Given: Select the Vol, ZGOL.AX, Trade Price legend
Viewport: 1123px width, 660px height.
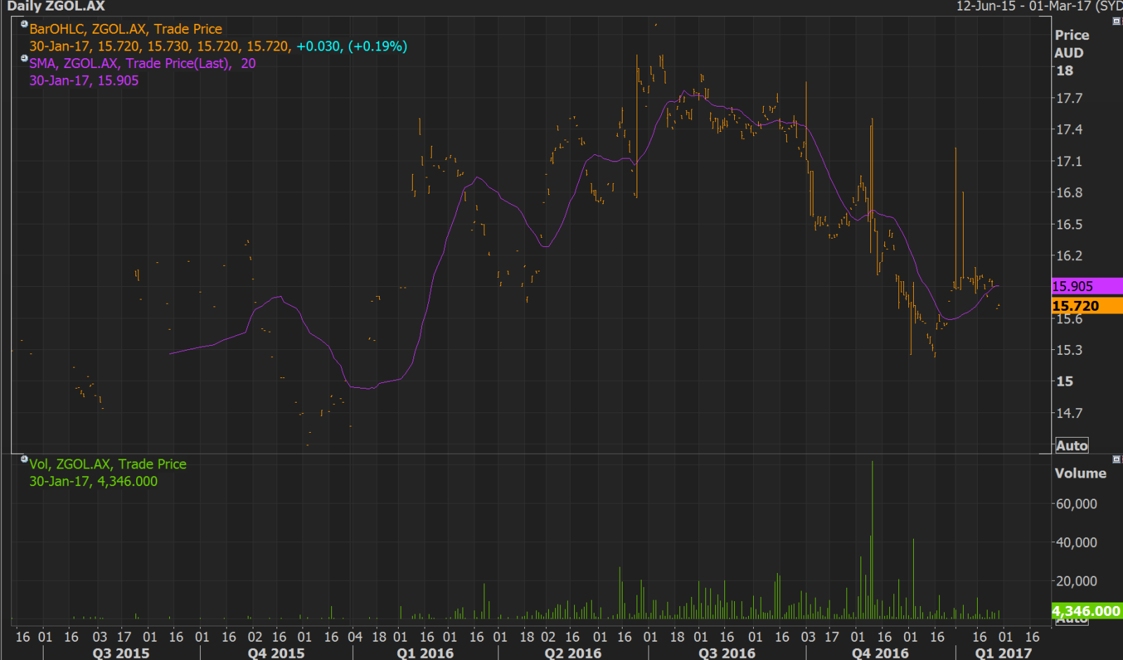Looking at the screenshot, I should [x=108, y=464].
